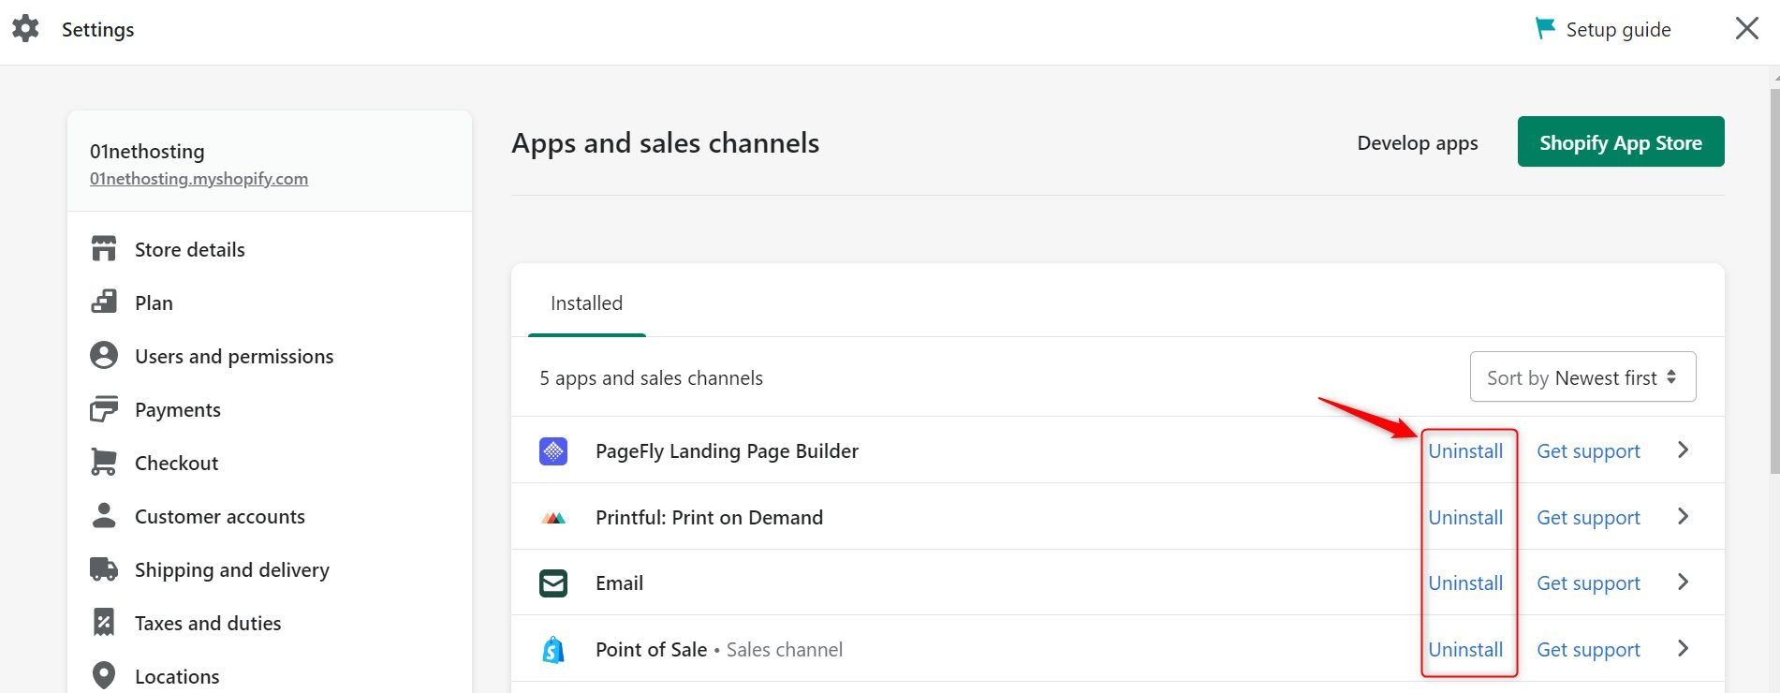Uninstall the Email app
This screenshot has width=1780, height=693.
click(1465, 583)
